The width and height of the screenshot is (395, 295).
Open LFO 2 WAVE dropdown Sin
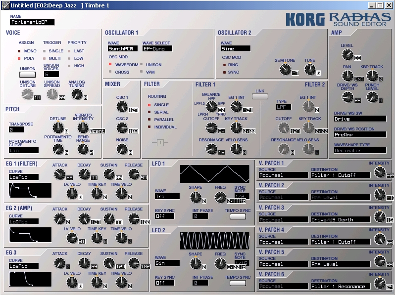167,263
